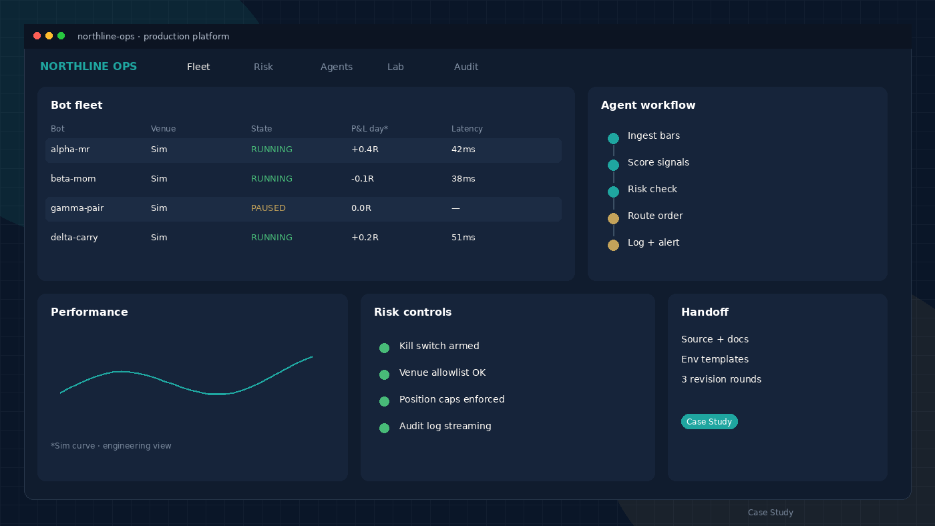
Task: Click the Log + alert label
Action: (653, 242)
